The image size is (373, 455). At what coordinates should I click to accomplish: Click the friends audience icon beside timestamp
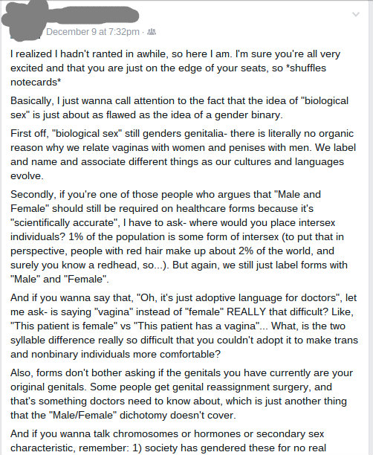(152, 32)
